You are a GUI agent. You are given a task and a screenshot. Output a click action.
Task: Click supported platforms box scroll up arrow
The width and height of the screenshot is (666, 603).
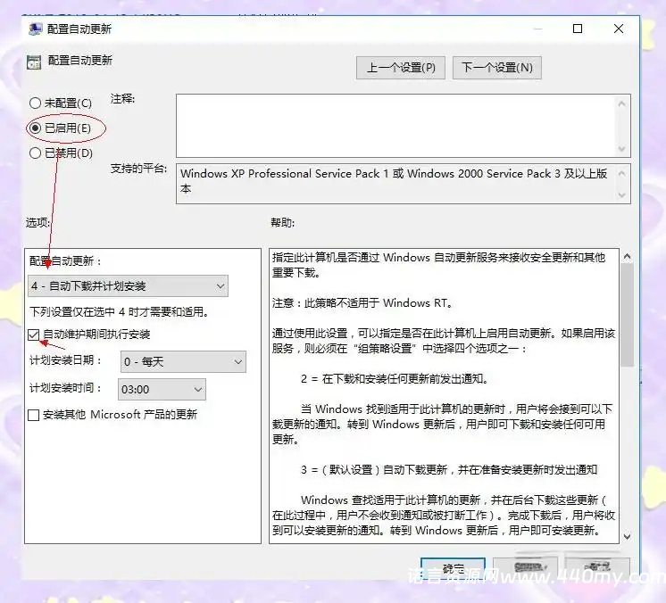pyautogui.click(x=622, y=173)
